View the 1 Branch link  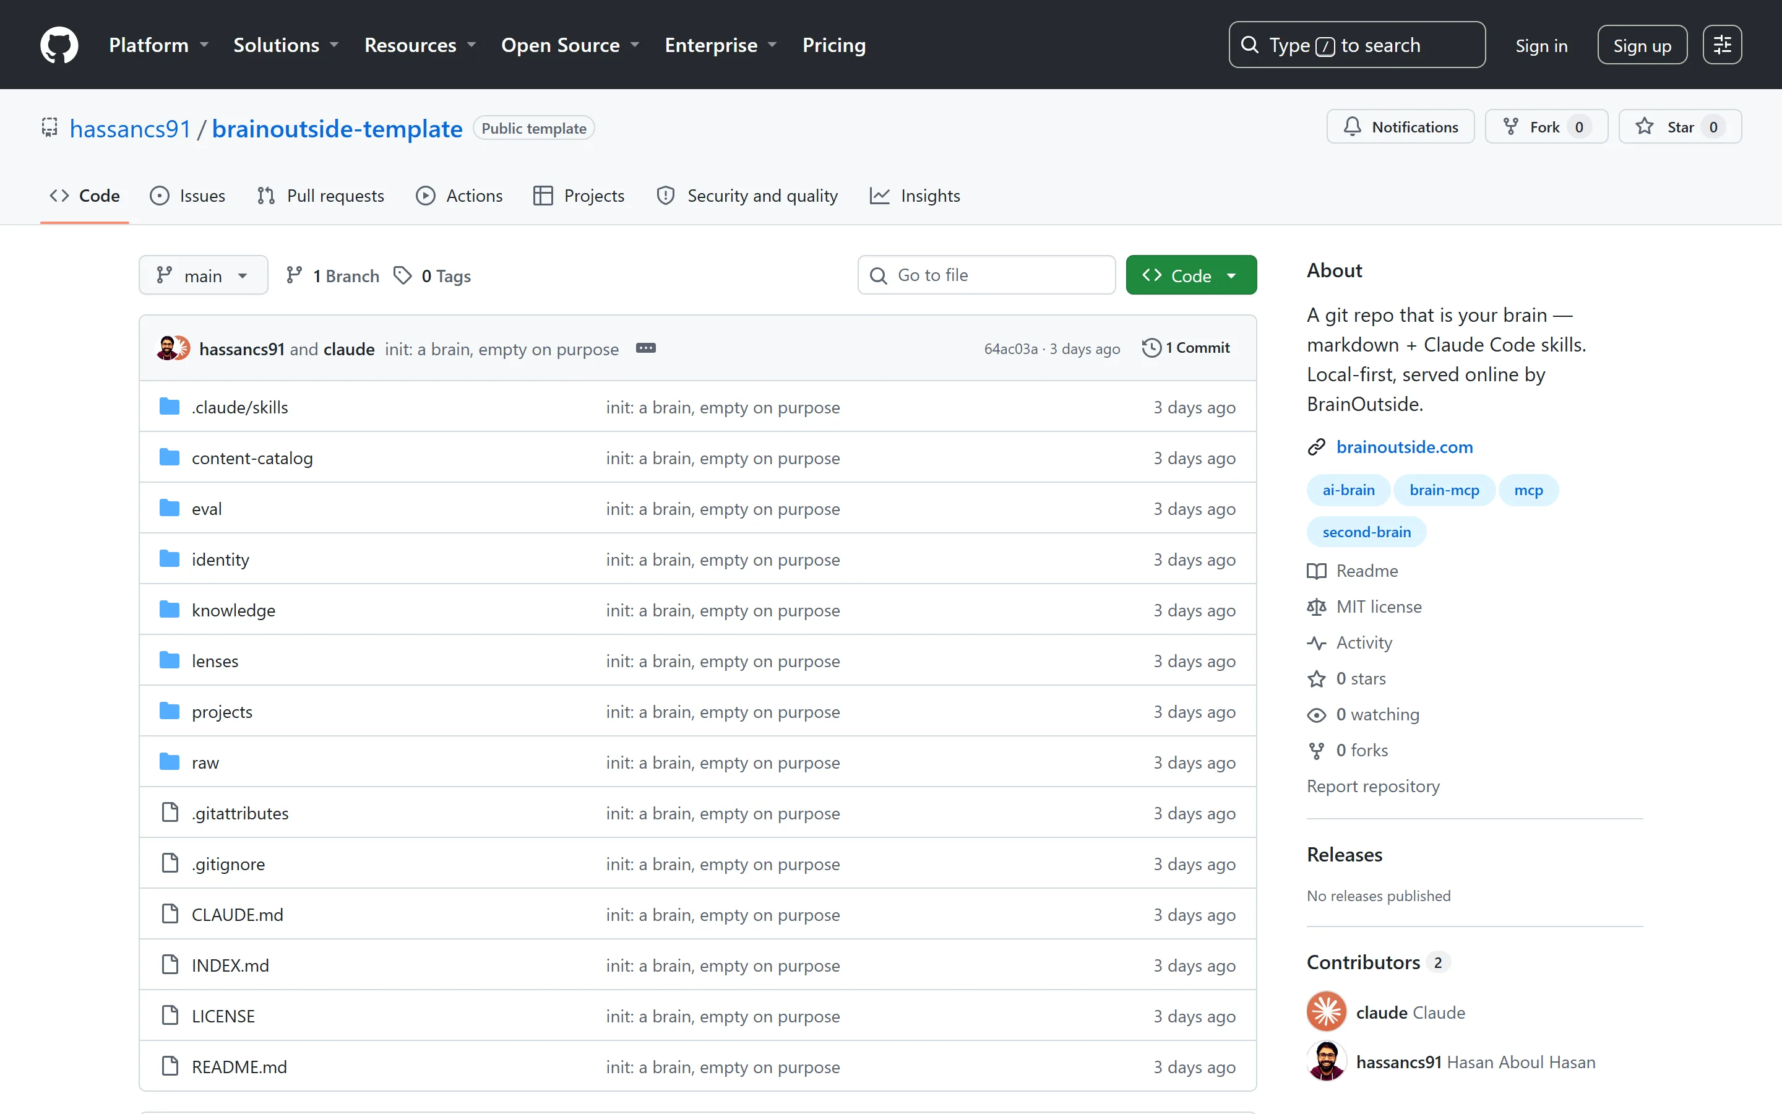(333, 275)
